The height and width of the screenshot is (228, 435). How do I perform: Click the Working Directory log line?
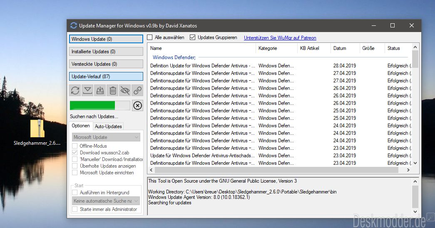pos(242,192)
